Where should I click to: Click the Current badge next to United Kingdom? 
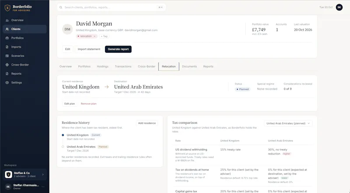(x=96, y=135)
